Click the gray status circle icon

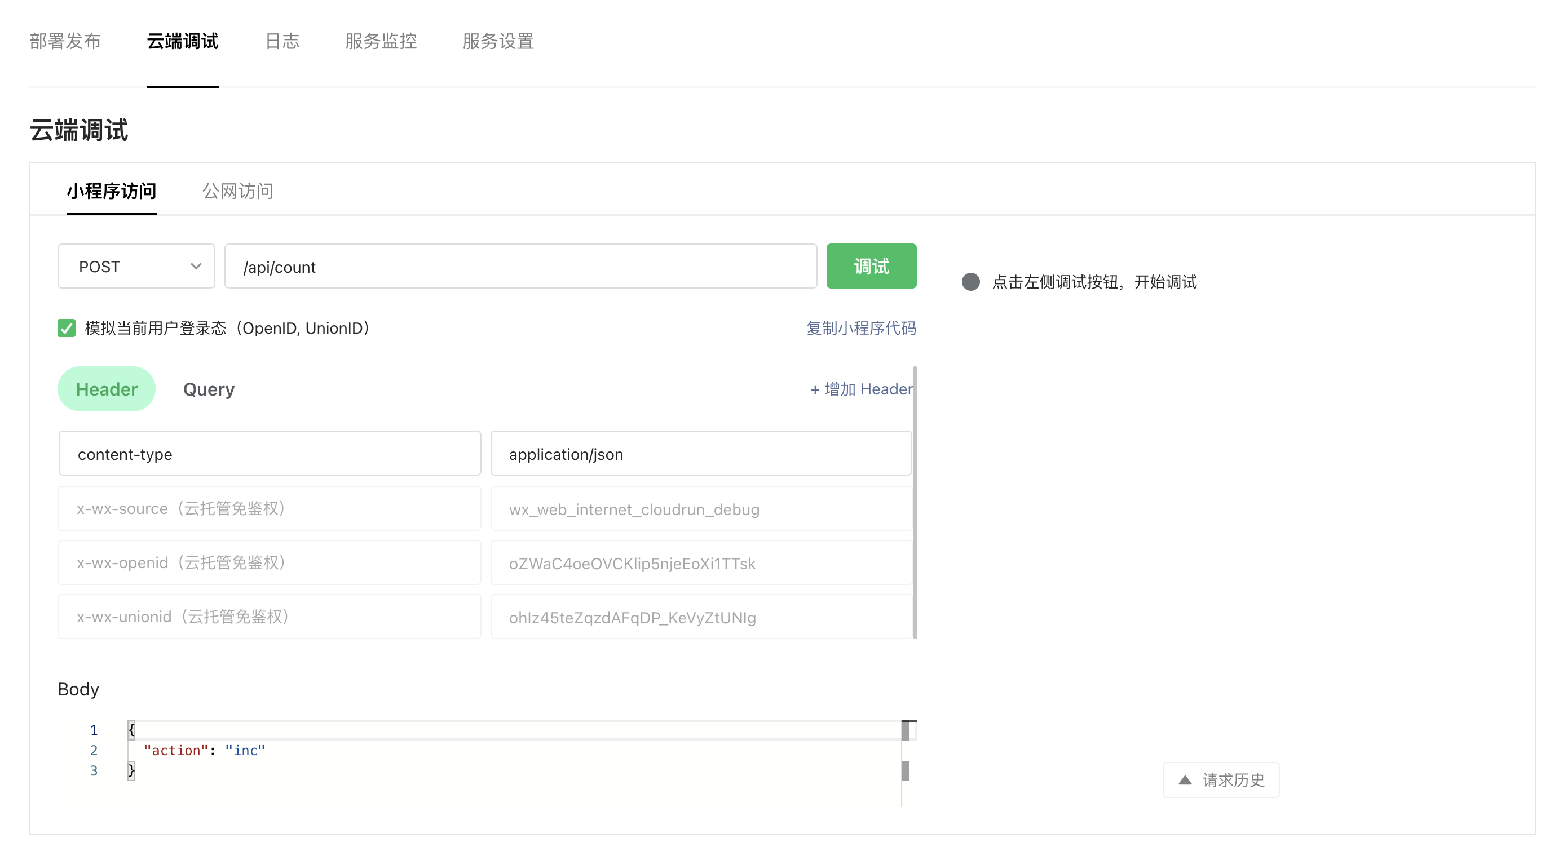pyautogui.click(x=970, y=282)
